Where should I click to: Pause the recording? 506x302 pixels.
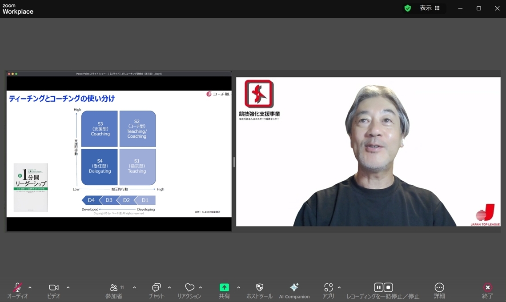tap(378, 287)
